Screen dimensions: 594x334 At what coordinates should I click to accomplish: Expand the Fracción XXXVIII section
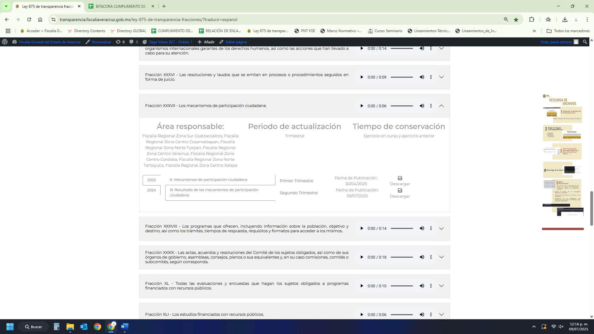click(x=441, y=228)
